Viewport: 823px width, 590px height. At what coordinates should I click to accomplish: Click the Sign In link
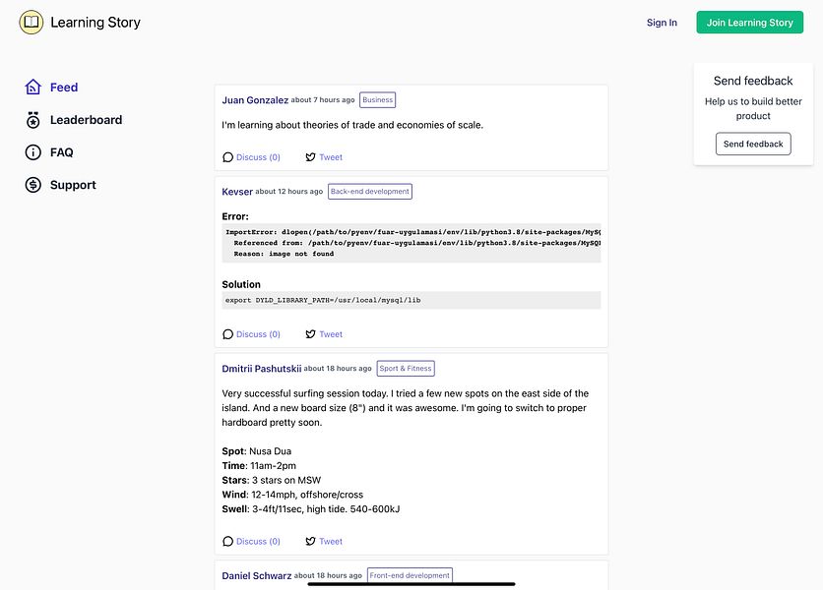(662, 23)
